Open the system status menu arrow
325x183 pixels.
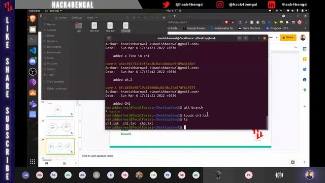point(306,11)
